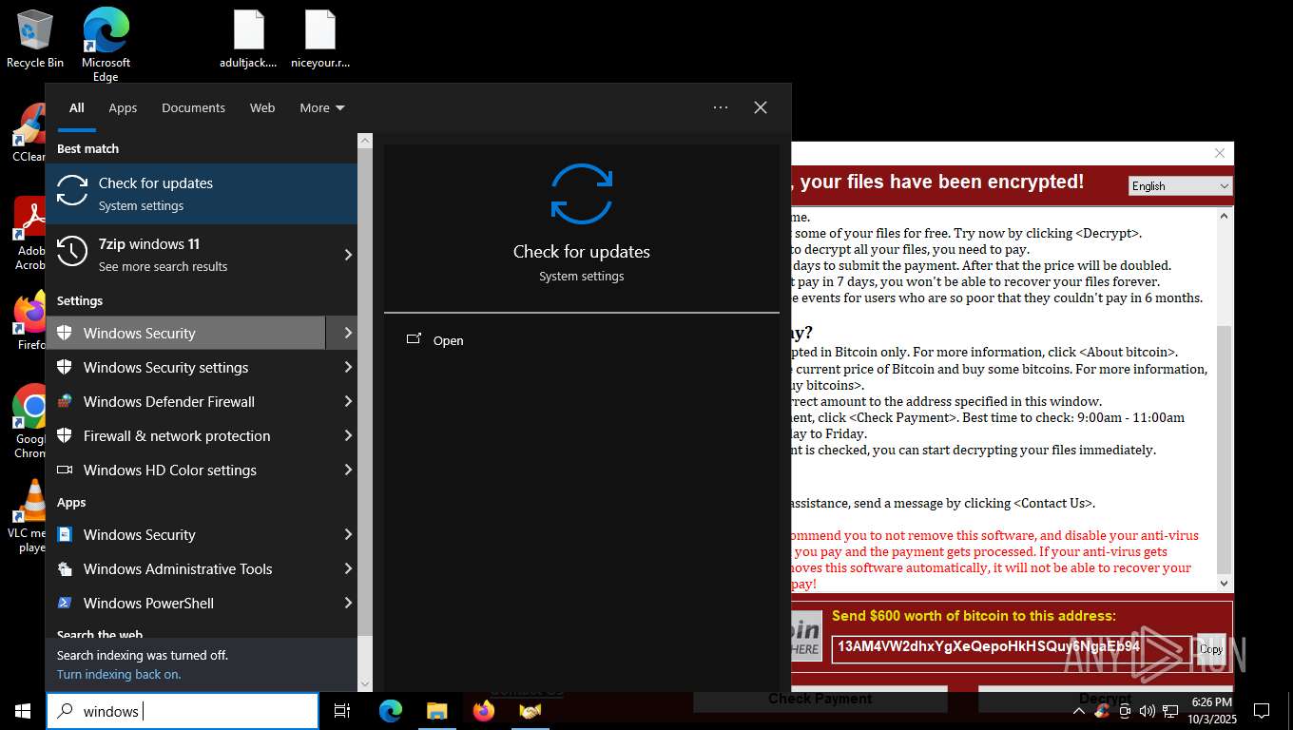Click the search box containing windows
The height and width of the screenshot is (730, 1293).
pyautogui.click(x=183, y=711)
